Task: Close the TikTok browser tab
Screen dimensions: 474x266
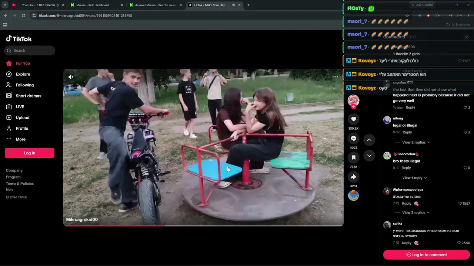Action: tap(240, 5)
